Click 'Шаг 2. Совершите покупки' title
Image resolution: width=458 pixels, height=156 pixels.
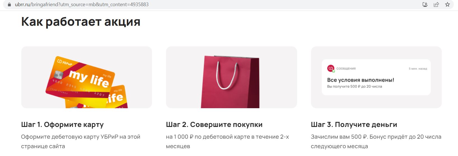[x=214, y=124]
